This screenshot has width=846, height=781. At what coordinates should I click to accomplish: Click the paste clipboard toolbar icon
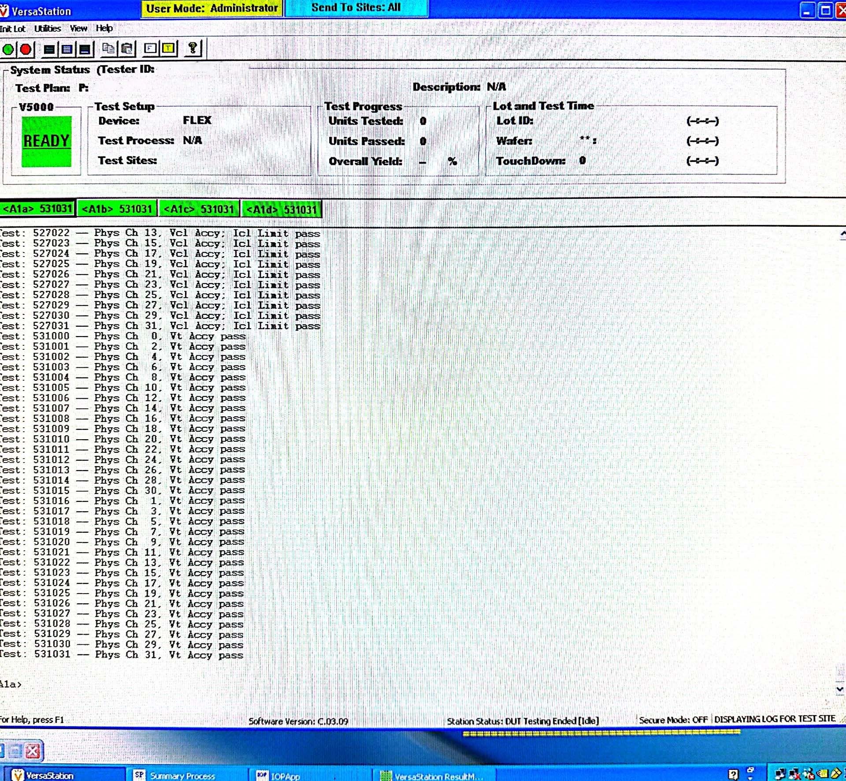[x=127, y=49]
